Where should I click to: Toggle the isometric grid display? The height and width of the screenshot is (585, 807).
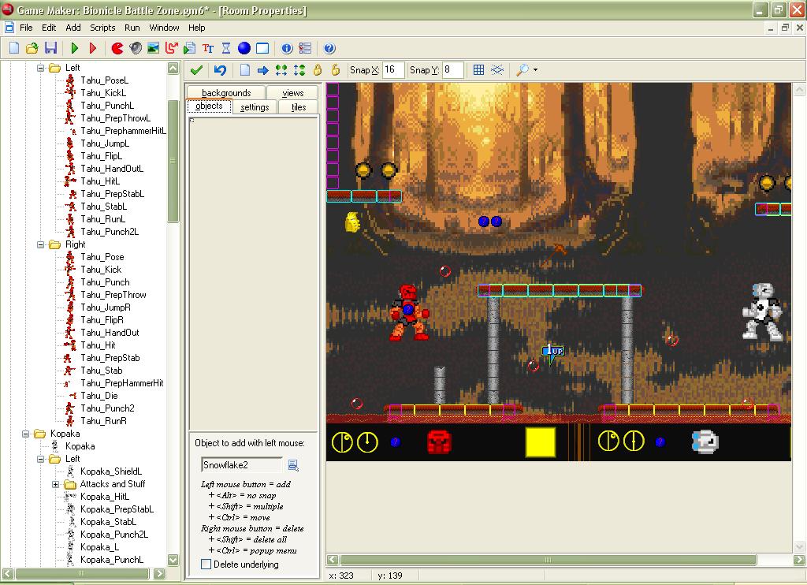(x=497, y=69)
